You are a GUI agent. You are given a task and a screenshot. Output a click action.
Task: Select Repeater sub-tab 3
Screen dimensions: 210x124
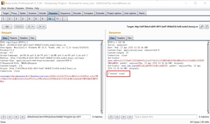[x=17, y=19]
